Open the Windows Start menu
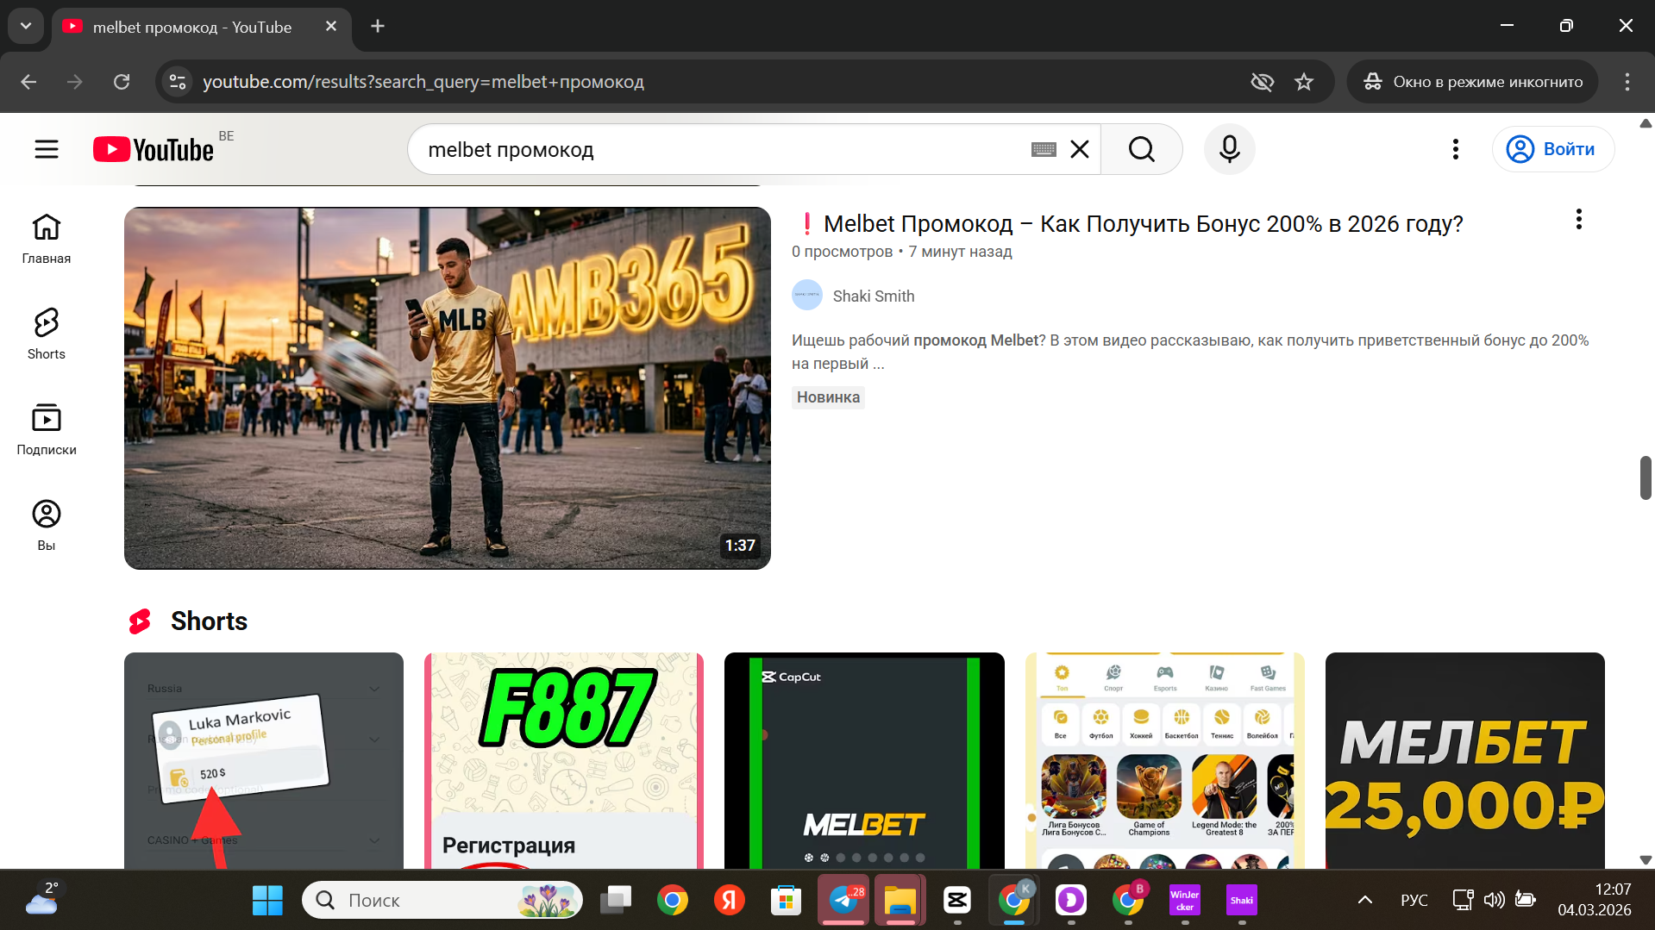The height and width of the screenshot is (930, 1655). tap(267, 900)
